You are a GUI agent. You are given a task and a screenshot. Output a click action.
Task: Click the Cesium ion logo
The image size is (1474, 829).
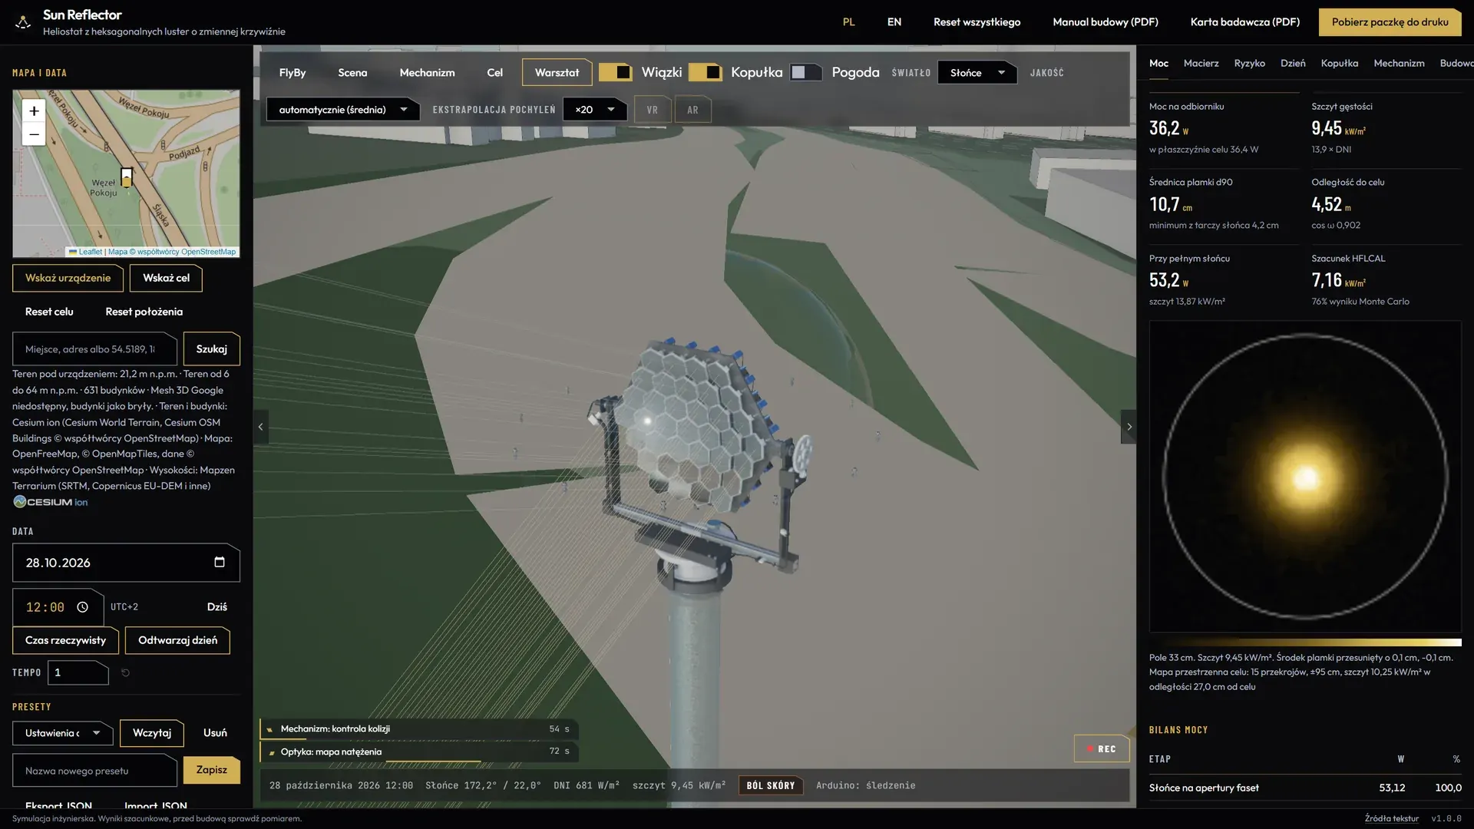[51, 502]
